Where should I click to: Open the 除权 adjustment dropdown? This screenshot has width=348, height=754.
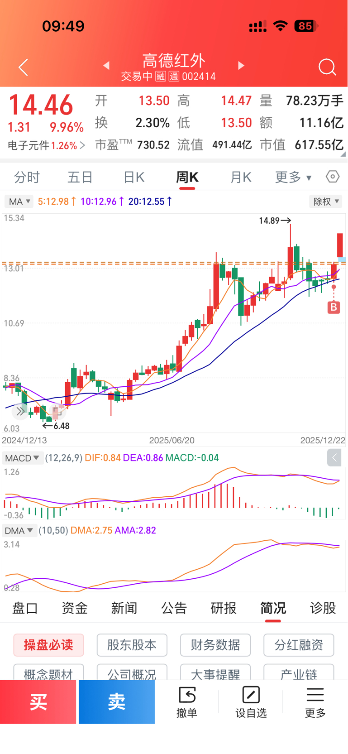coord(325,202)
